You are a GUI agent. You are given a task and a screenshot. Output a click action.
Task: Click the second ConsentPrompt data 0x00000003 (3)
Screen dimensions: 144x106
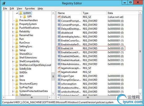point(116,25)
